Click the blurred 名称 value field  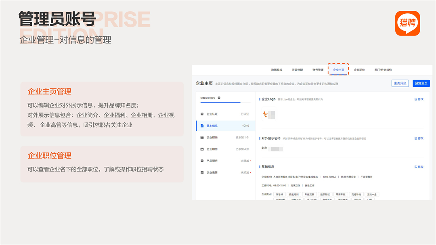click(277, 149)
